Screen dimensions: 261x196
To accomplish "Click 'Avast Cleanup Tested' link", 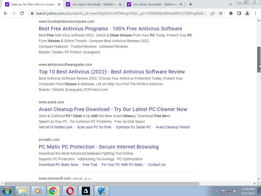I will pyautogui.click(x=173, y=127).
